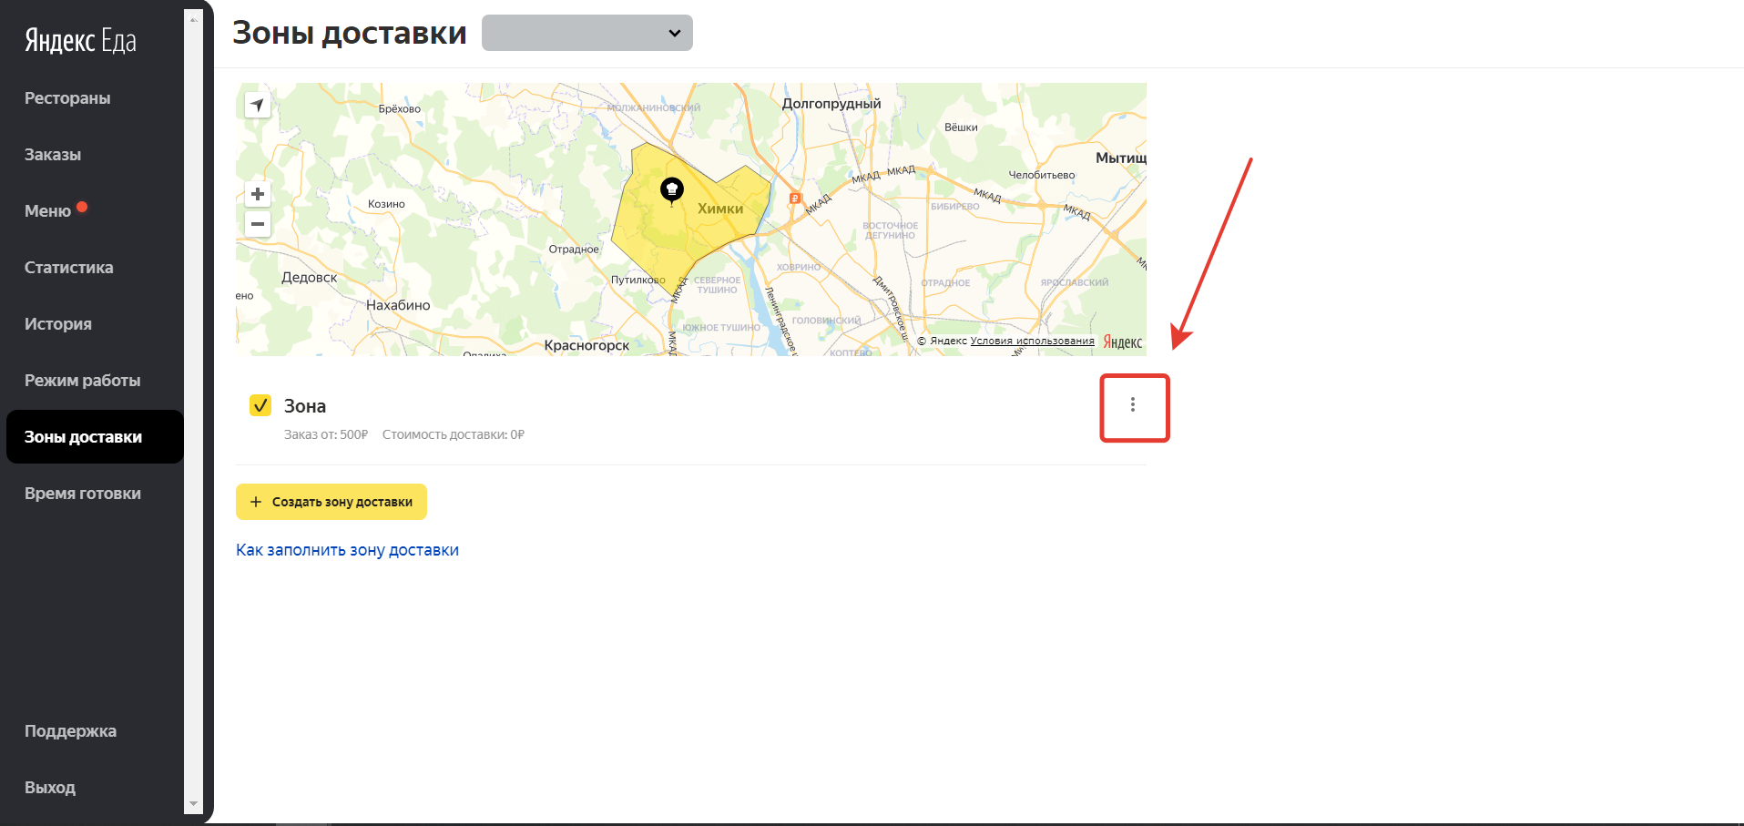Uncheck the Зона delivery zone checkbox

coord(260,405)
